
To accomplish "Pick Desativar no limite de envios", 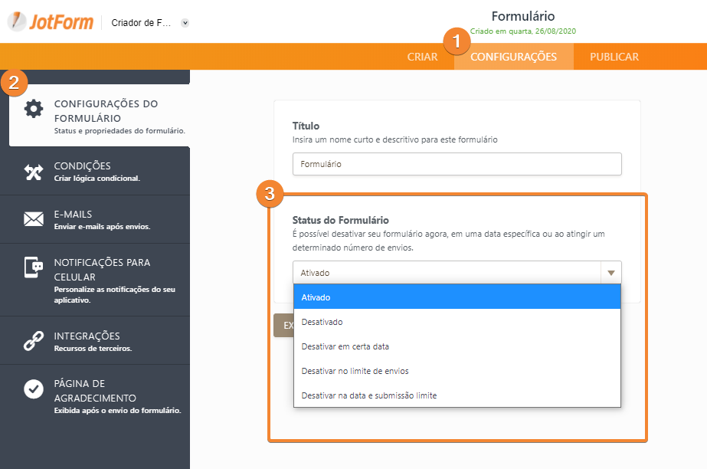I will point(457,371).
